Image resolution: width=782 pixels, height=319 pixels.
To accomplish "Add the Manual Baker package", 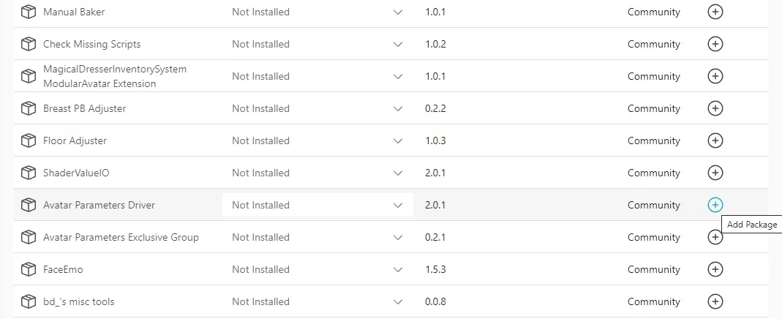I will 715,12.
